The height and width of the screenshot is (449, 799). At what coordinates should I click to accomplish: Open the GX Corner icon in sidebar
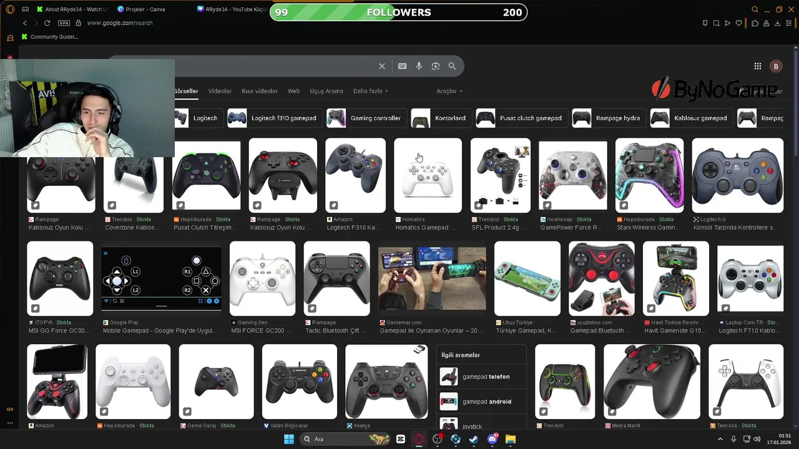pyautogui.click(x=10, y=409)
